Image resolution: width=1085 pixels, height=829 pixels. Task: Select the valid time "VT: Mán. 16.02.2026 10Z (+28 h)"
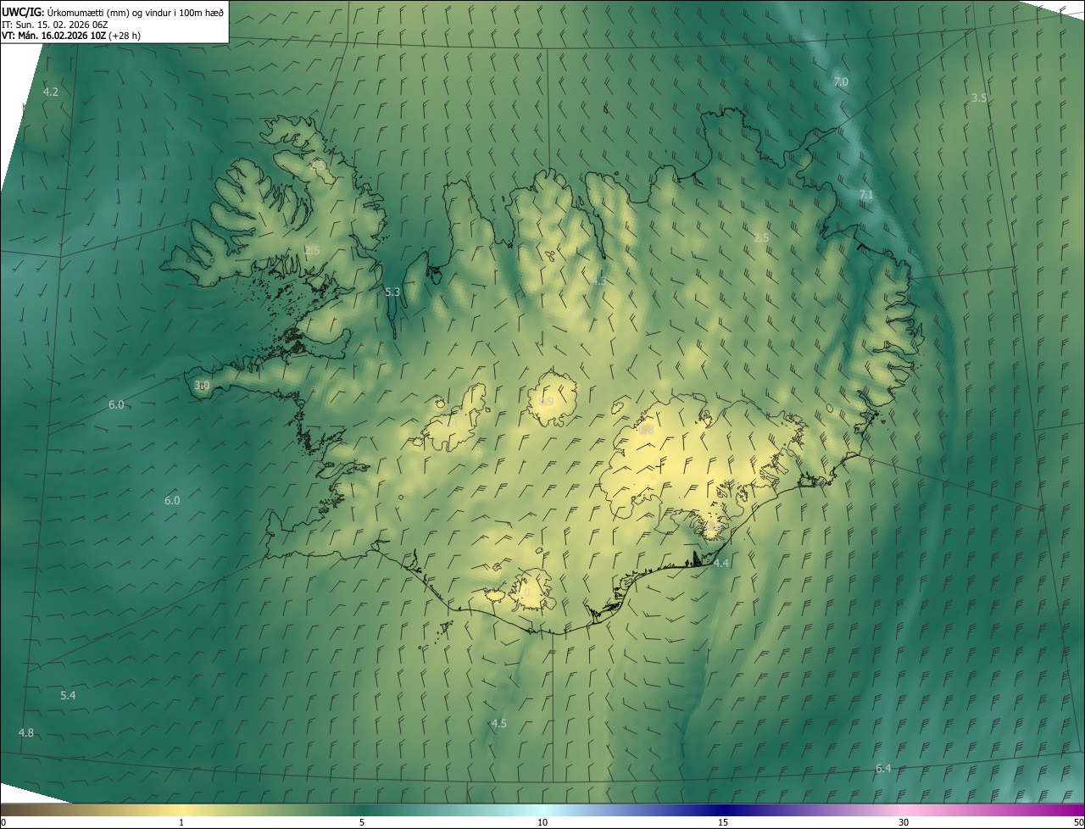point(71,36)
